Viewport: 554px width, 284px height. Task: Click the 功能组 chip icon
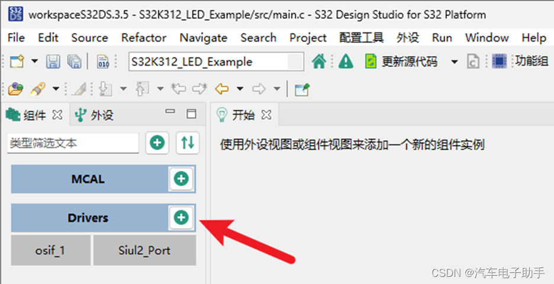coord(499,62)
